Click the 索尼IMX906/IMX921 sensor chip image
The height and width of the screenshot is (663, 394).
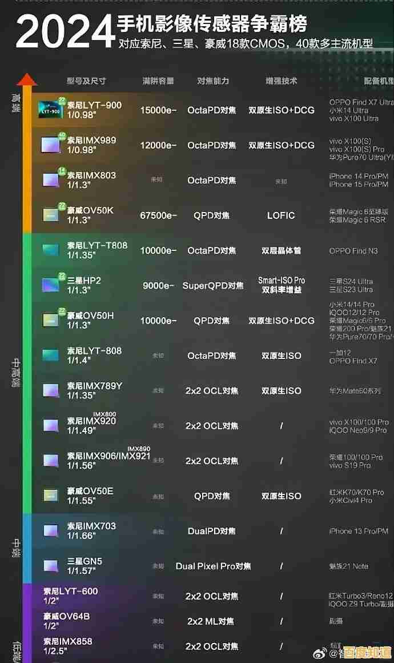tap(51, 461)
